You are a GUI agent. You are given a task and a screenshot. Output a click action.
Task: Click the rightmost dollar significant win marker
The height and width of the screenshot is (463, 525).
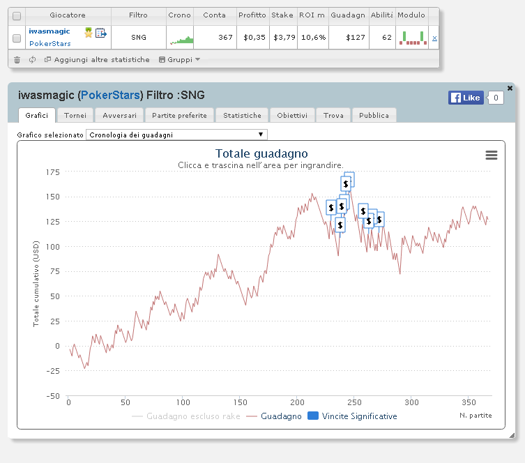click(379, 219)
